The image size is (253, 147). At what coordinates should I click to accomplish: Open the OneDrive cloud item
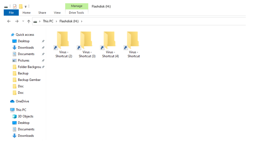[20, 101]
